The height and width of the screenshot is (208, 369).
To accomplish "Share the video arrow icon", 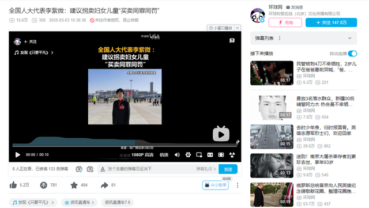I will (x=104, y=185).
